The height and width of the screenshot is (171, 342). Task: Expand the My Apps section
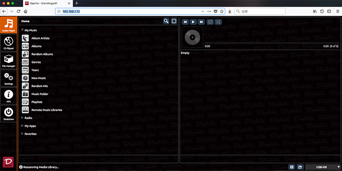pos(30,126)
